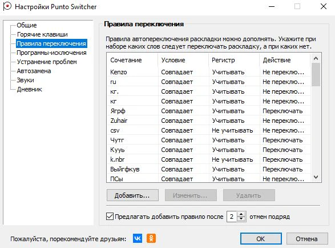Screen dimensions: 335x248
Task: Click the Odnoklassniki share icon
Action: 151,238
